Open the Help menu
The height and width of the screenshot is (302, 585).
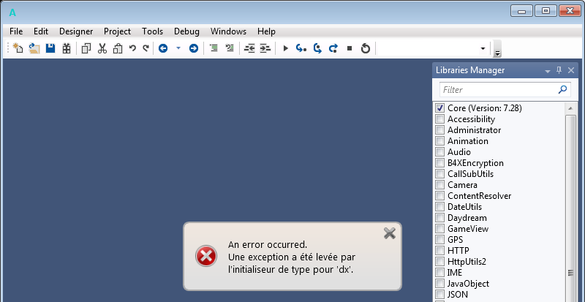(266, 31)
